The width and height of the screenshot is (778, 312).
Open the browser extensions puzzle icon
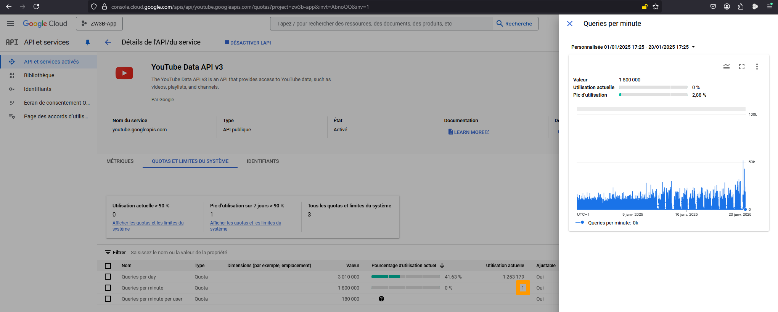[741, 6]
